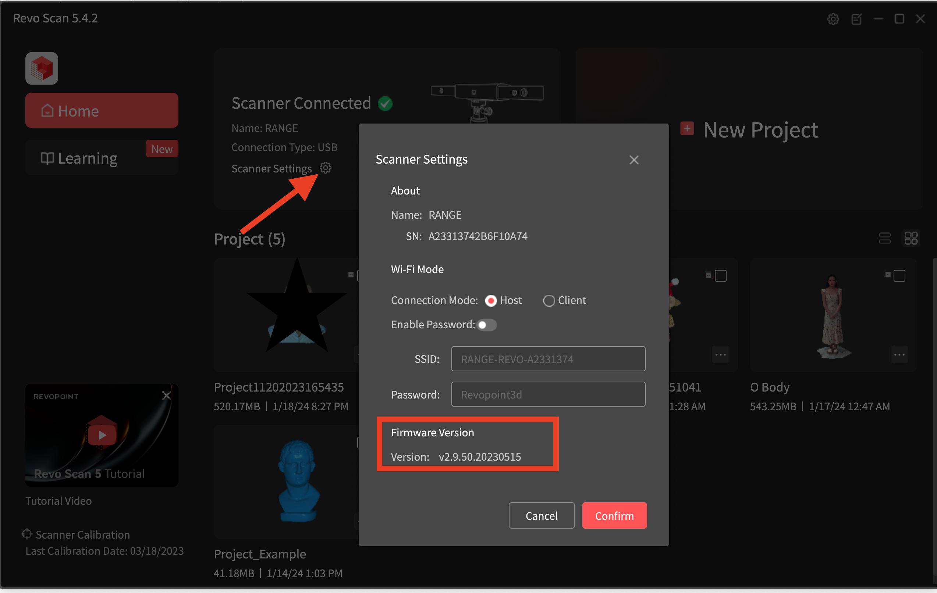Open the Scanner Settings gear icon
937x593 pixels.
325,168
